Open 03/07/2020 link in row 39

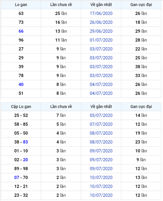[101, 67]
